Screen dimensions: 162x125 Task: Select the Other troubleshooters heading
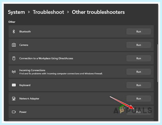[98, 12]
